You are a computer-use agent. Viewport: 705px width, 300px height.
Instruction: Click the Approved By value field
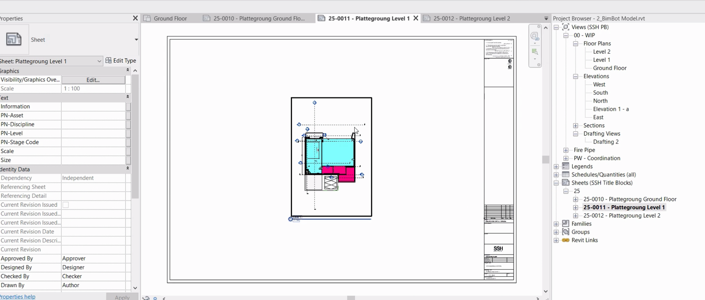[93, 258]
